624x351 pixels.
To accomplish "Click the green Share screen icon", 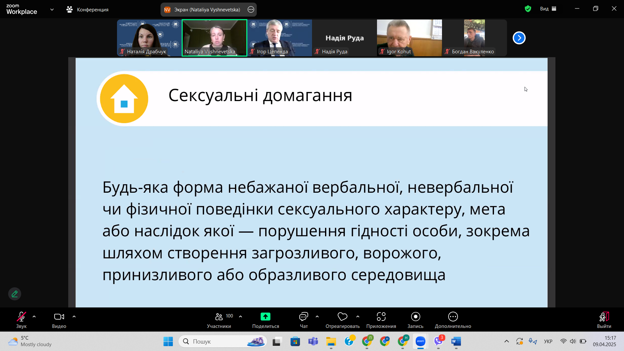I will click(x=265, y=317).
